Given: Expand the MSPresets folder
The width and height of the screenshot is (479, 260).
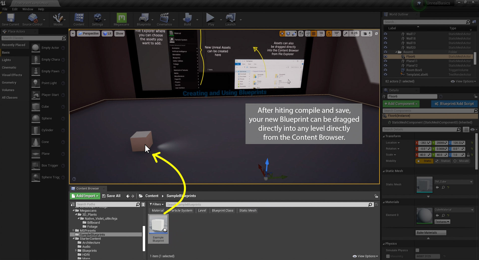Looking at the screenshot, I should point(73,230).
